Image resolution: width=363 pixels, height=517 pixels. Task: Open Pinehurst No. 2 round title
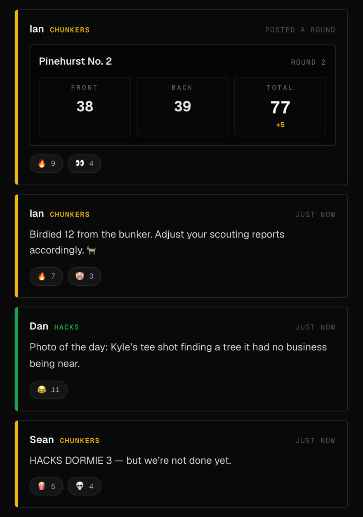coord(75,61)
